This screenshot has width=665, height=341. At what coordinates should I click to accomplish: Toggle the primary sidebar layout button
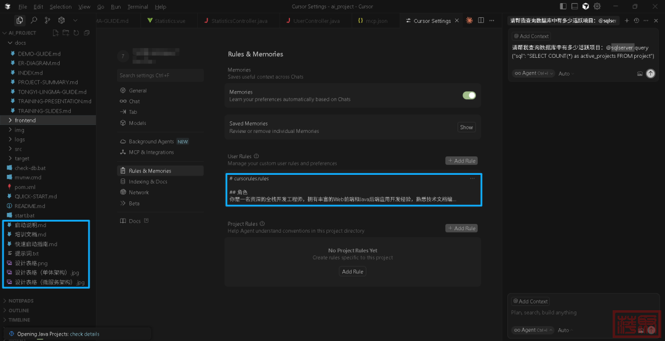click(x=563, y=7)
